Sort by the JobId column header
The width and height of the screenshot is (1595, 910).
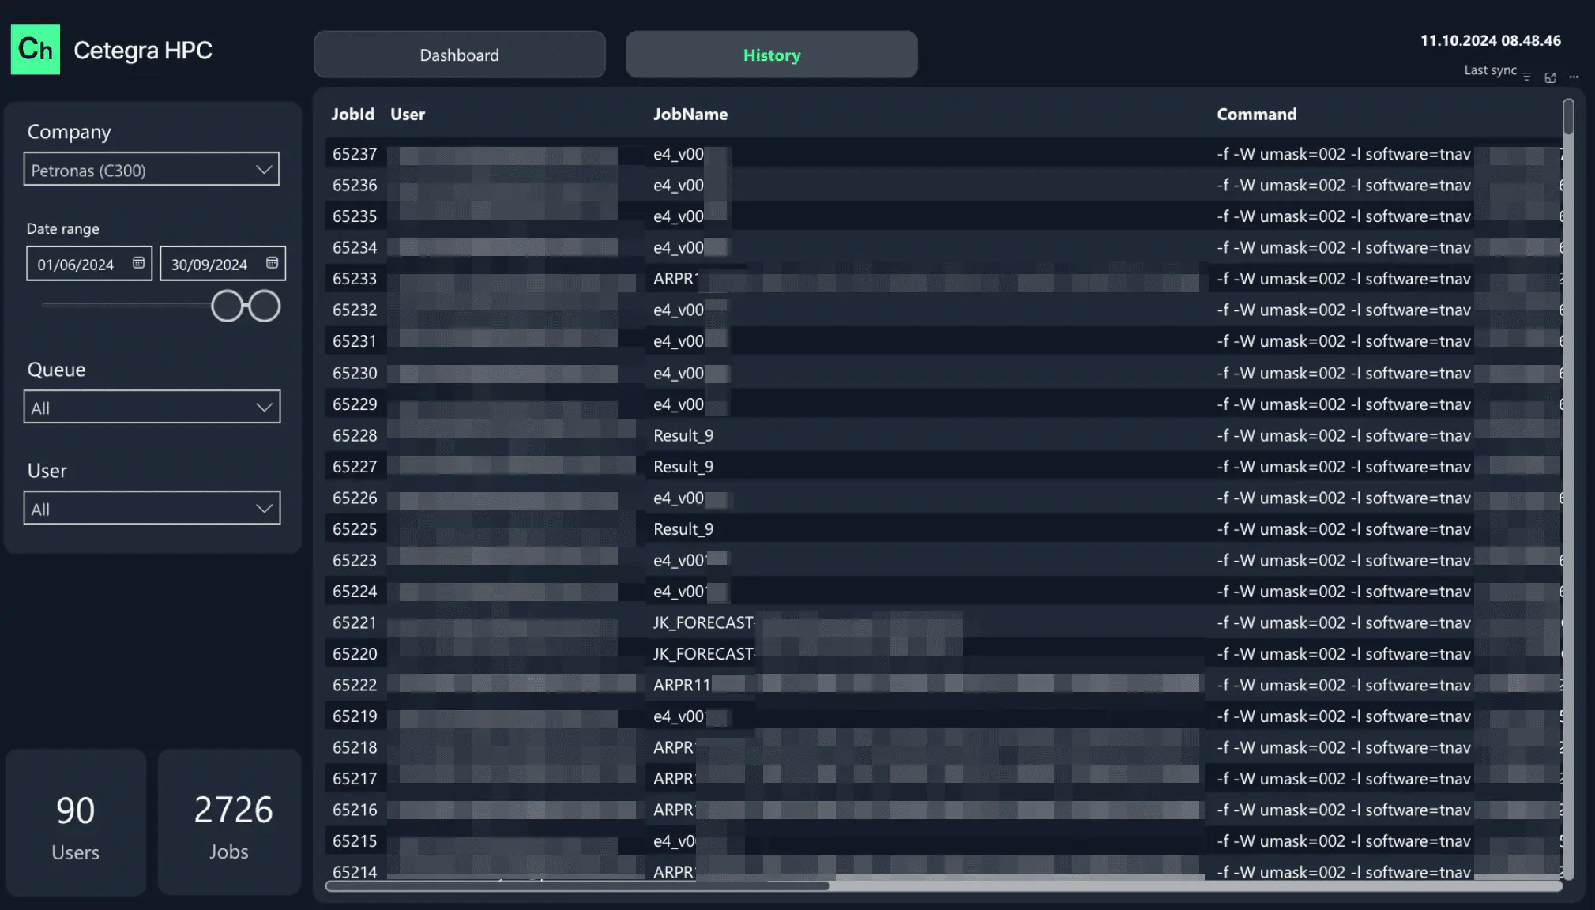(x=352, y=115)
